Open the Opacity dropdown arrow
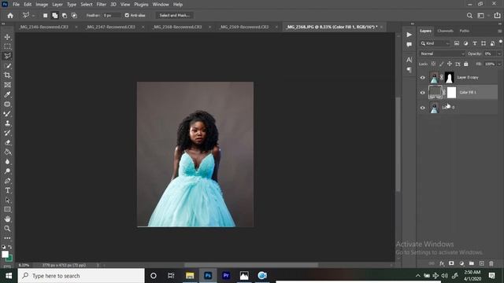The width and height of the screenshot is (504, 283). [498, 53]
